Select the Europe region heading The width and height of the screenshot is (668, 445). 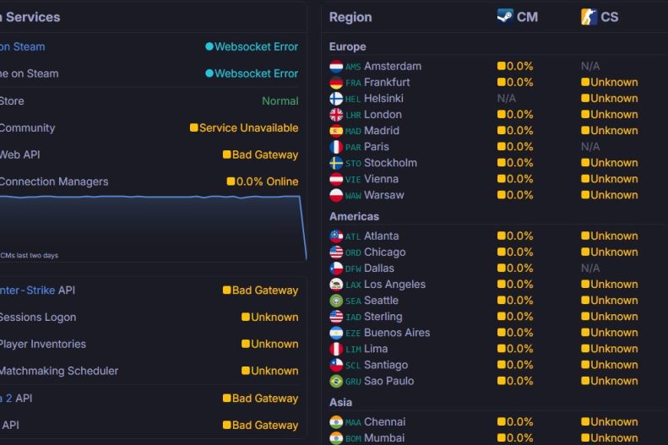[x=347, y=46]
